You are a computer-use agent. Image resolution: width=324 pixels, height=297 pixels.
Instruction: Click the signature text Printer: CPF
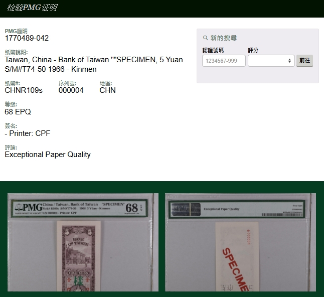[30, 133]
